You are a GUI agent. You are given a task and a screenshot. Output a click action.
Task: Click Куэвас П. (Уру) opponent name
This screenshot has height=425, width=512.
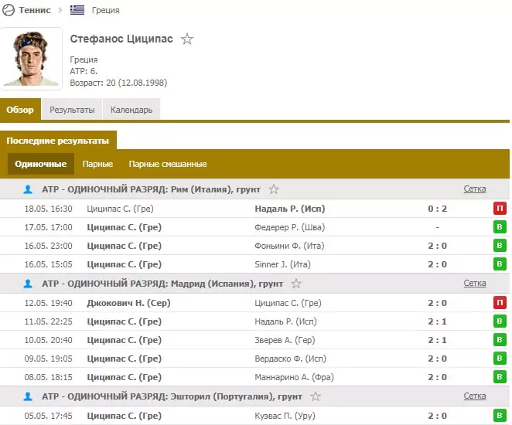coord(285,416)
